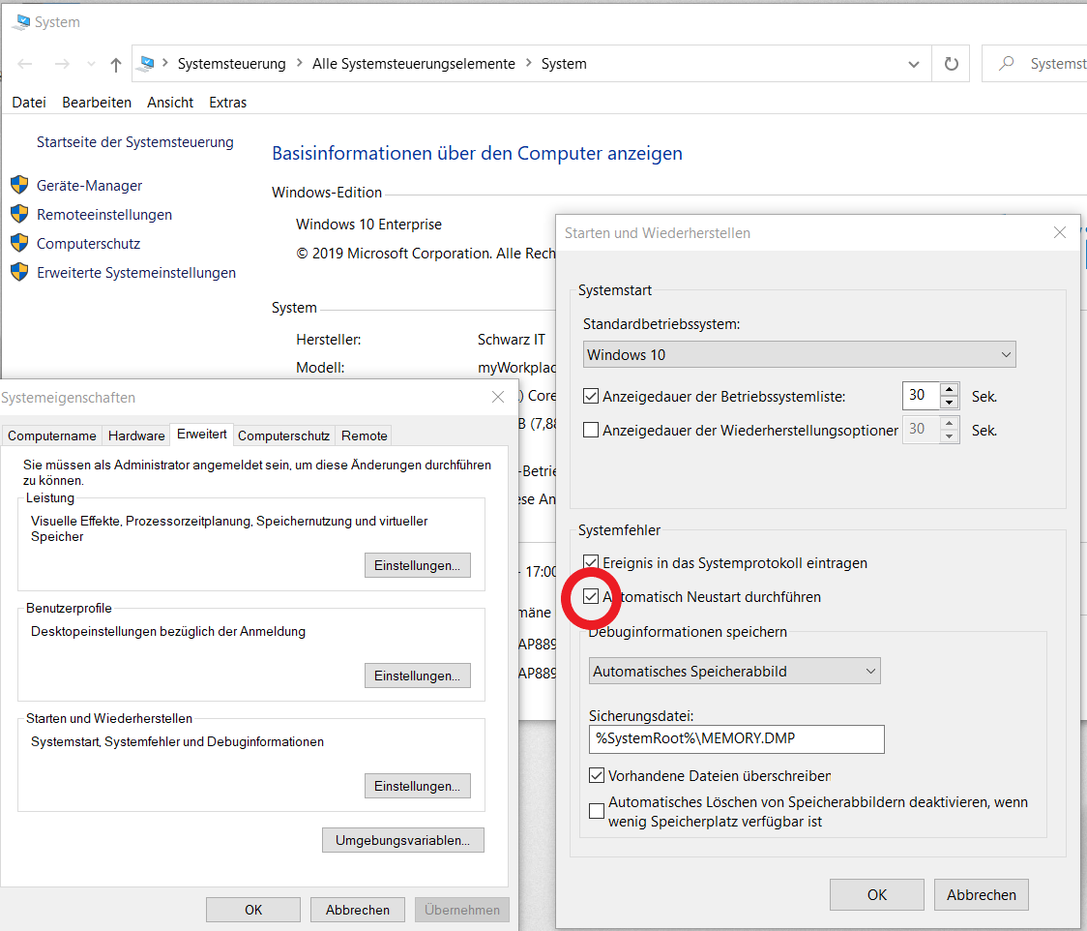This screenshot has height=931, width=1087.
Task: Expand chevron after Alle Systemsteuerungselemente
Action: pos(529,63)
